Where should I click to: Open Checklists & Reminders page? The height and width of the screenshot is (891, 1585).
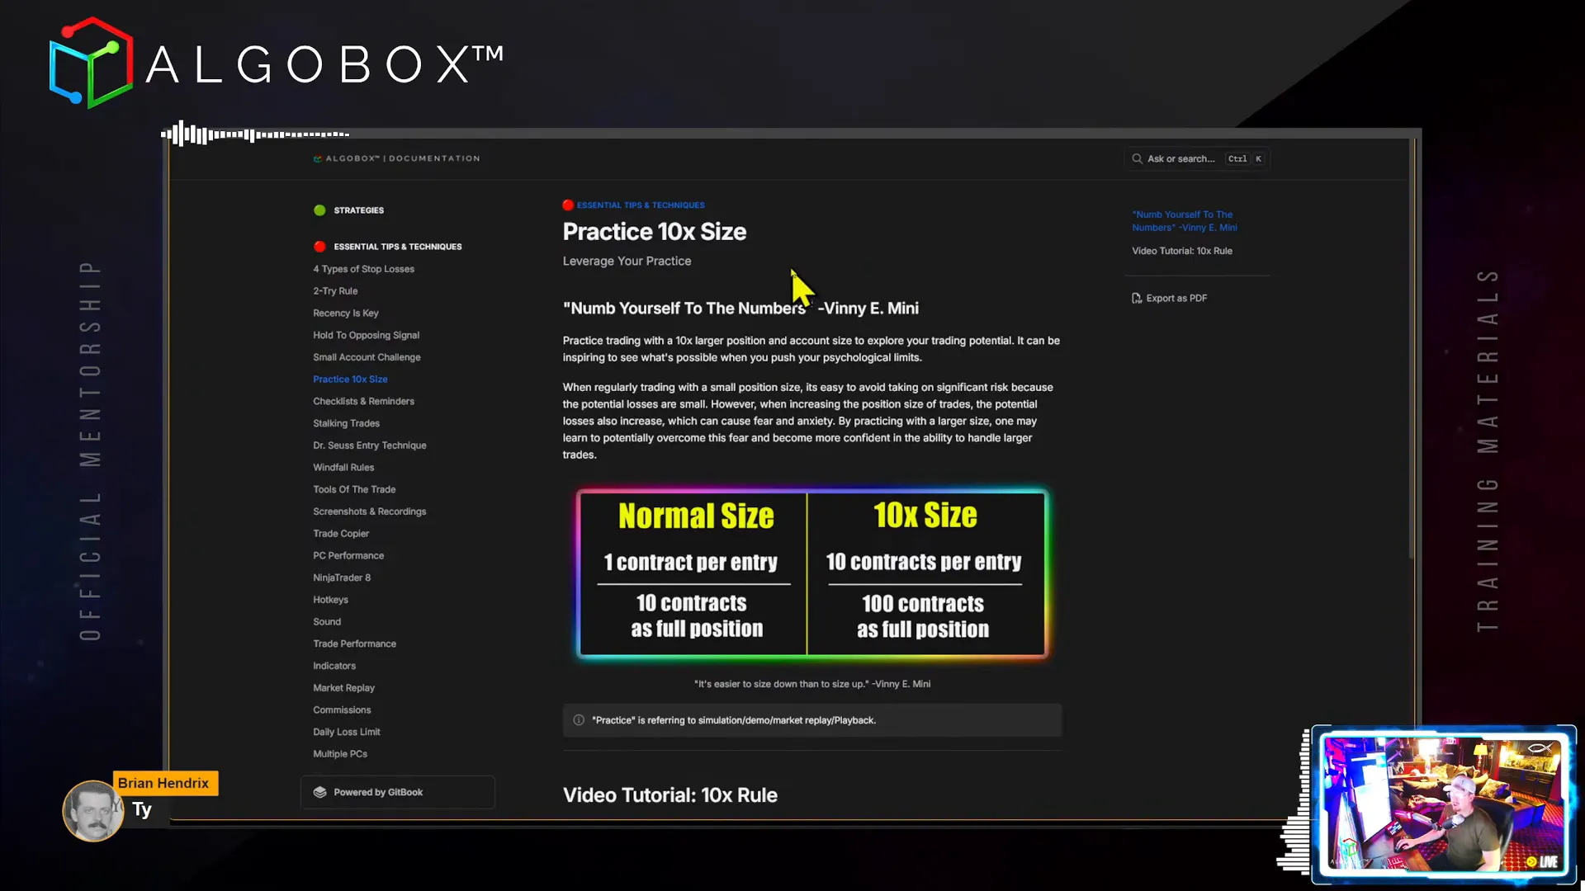click(363, 402)
